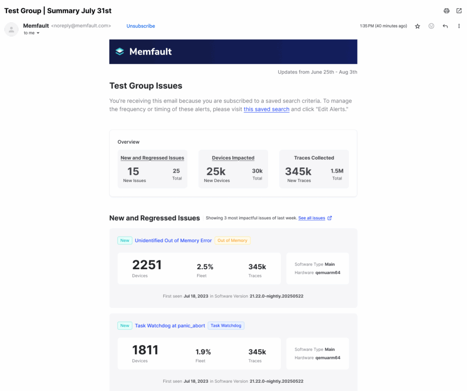Click the '345k' New Traces count
Screen dimensions: 467x391
[298, 172]
